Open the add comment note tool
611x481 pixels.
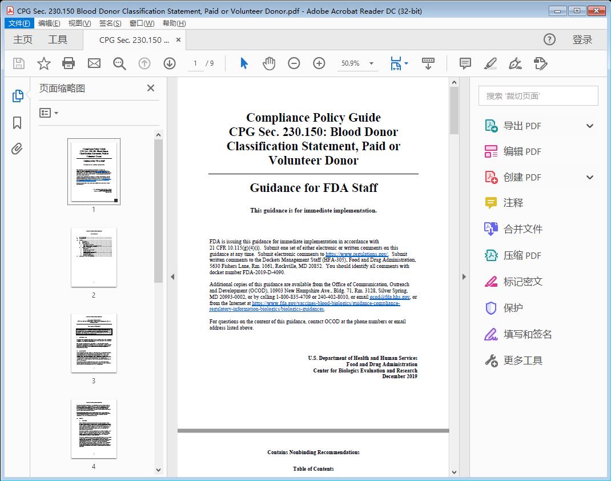click(465, 63)
